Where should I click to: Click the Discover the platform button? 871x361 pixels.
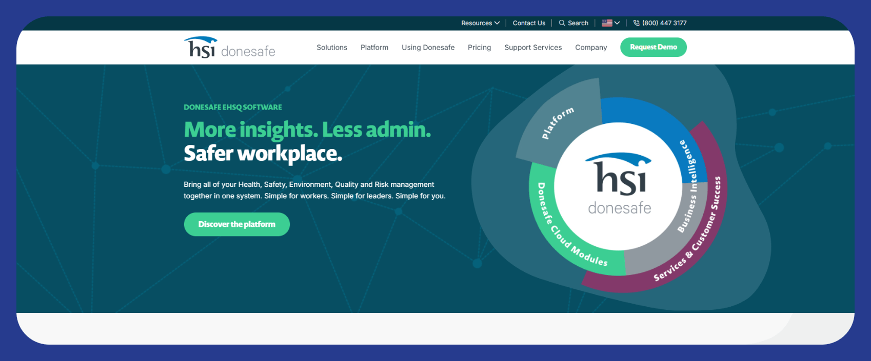pos(237,224)
